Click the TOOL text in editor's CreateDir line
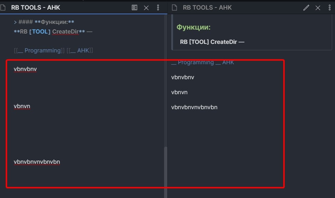Image resolution: width=335 pixels, height=198 pixels. [40, 32]
